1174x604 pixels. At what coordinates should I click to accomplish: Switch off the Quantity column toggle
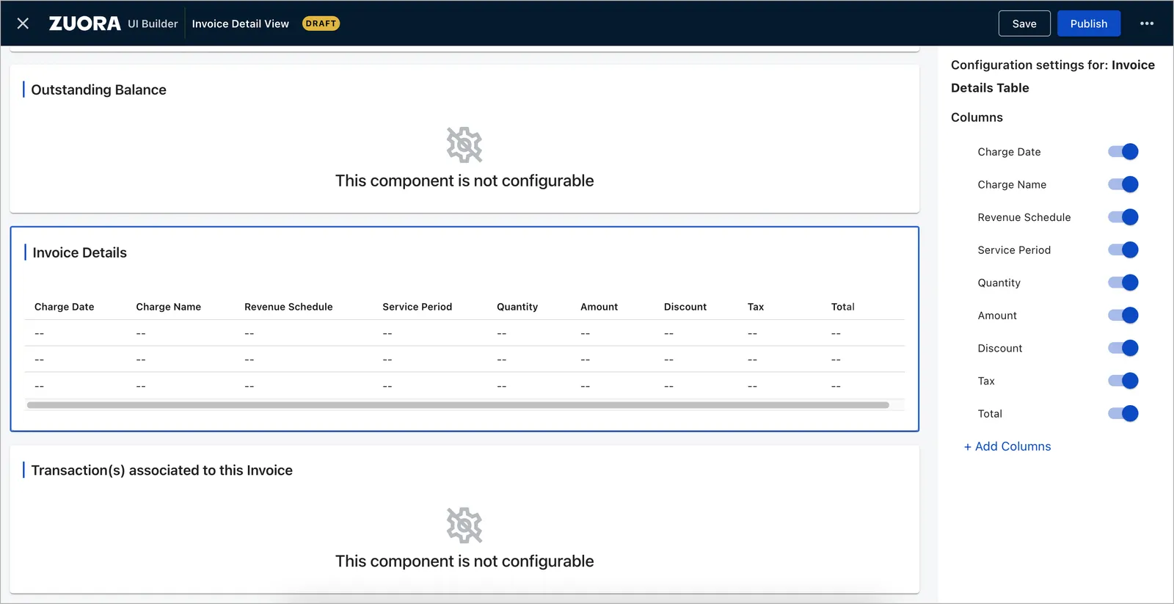click(1123, 283)
